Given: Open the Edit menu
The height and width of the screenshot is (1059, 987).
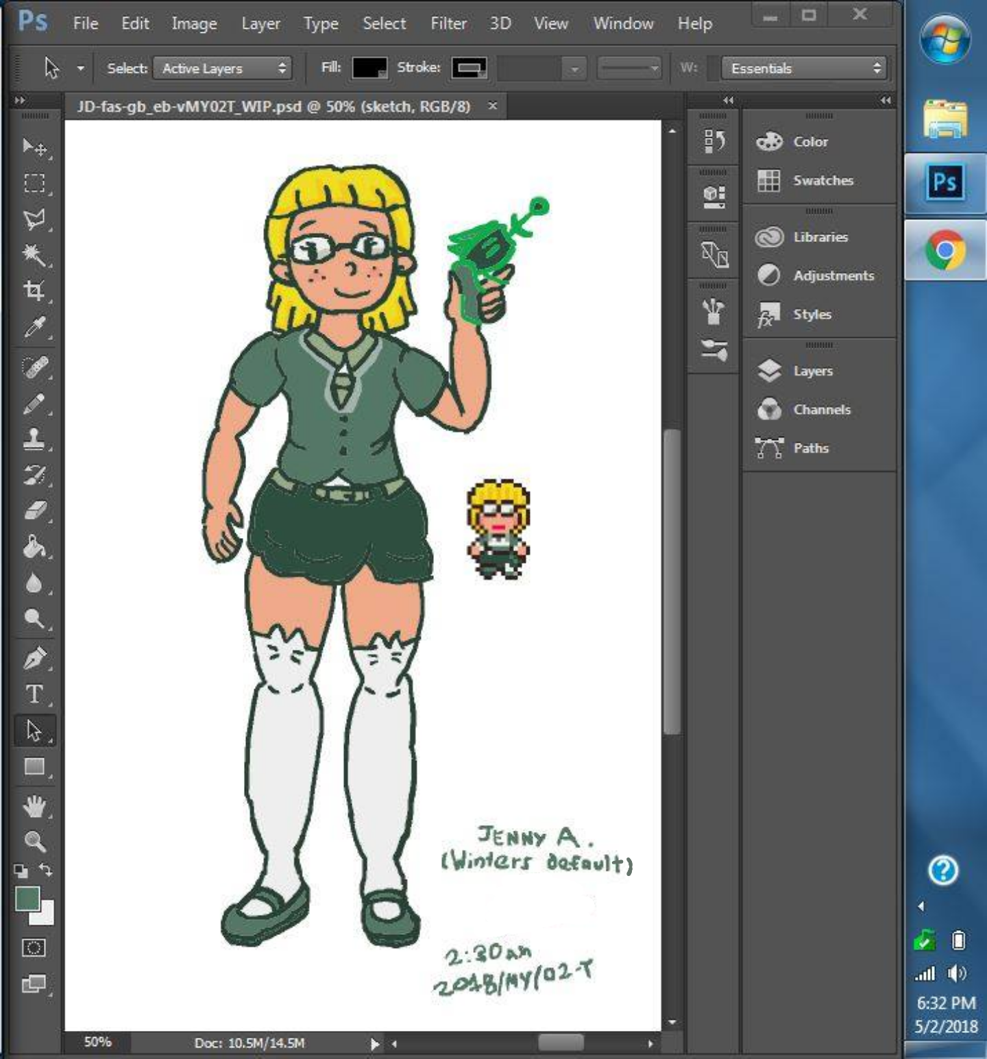Looking at the screenshot, I should tap(135, 23).
